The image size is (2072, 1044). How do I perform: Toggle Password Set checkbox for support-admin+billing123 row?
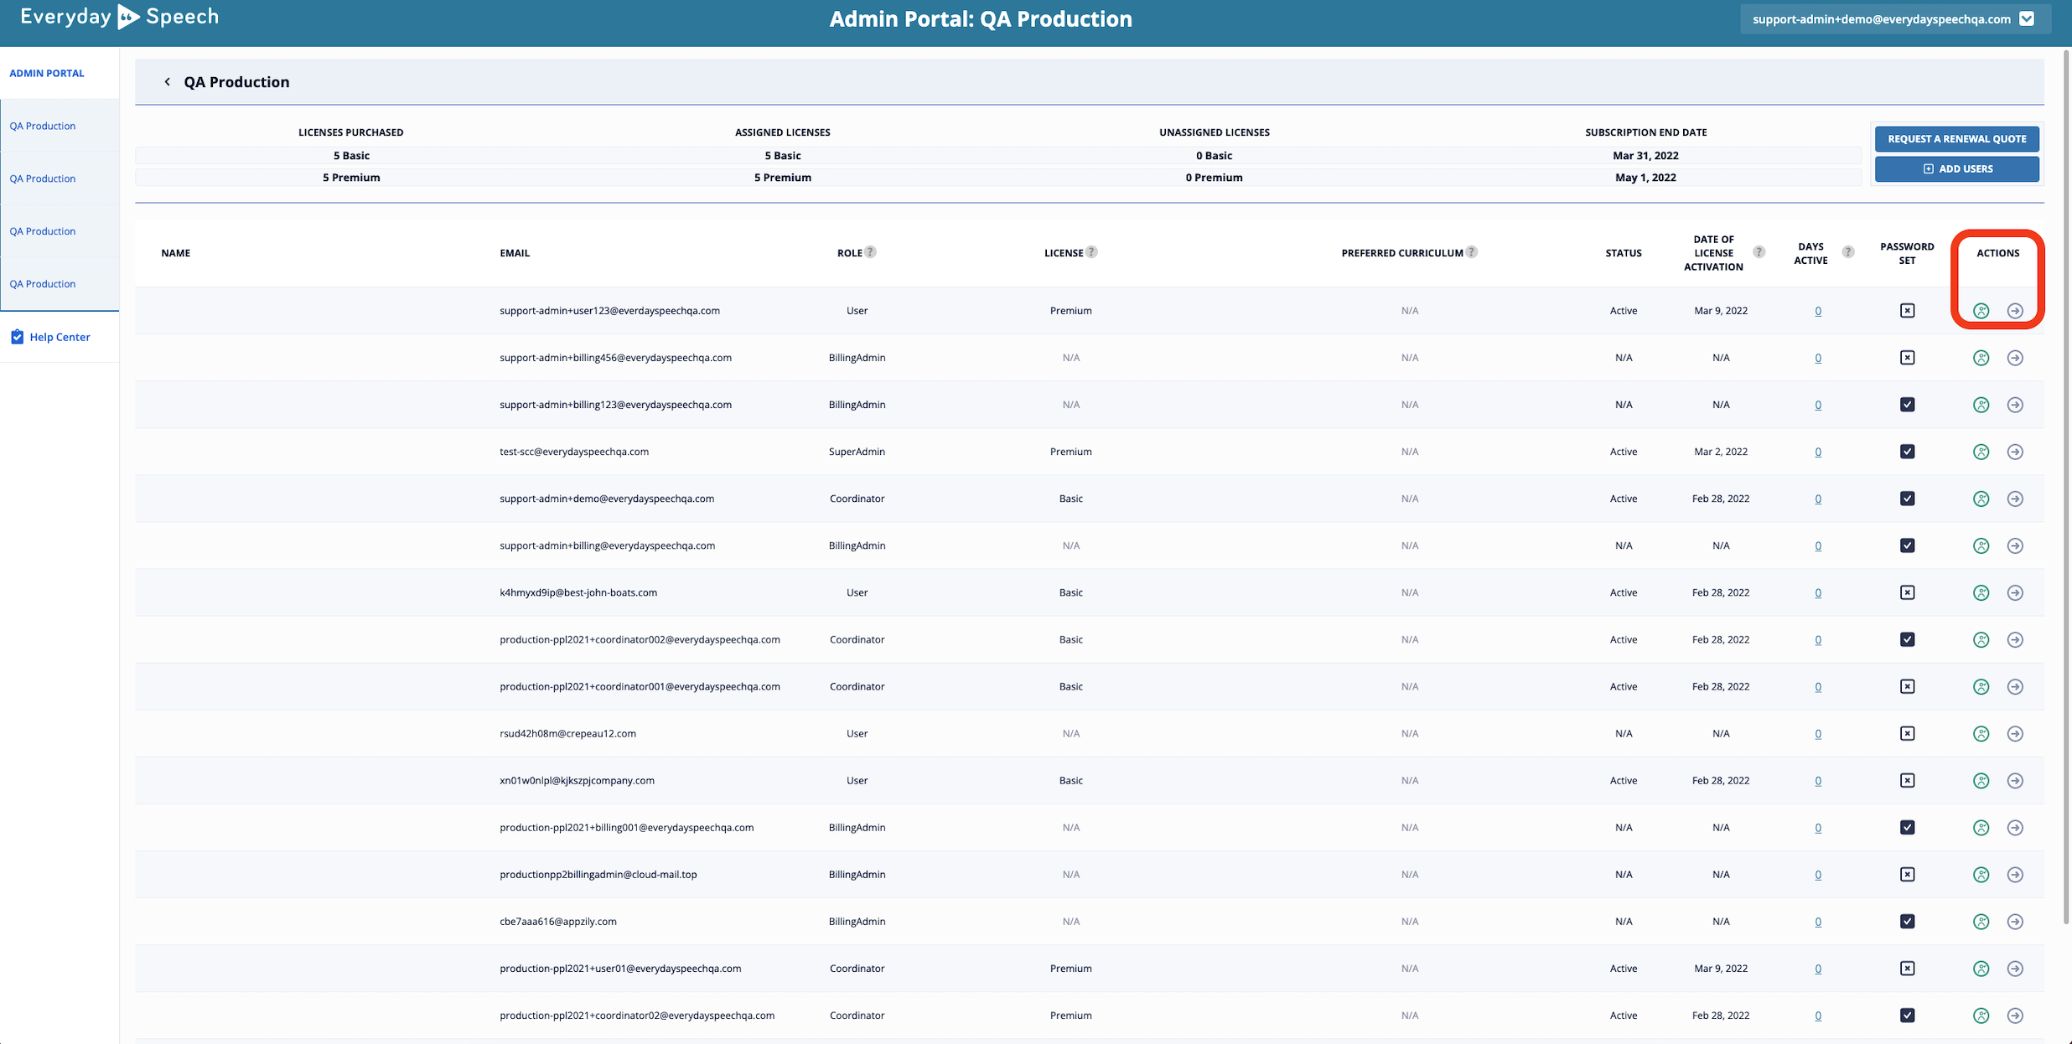1907,405
